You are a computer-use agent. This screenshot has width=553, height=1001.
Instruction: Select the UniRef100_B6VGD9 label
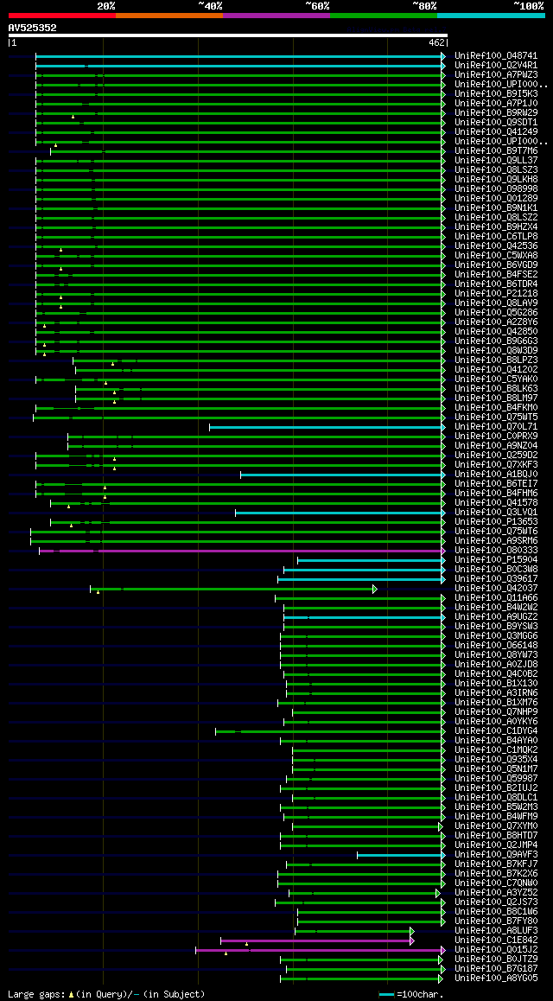[496, 265]
